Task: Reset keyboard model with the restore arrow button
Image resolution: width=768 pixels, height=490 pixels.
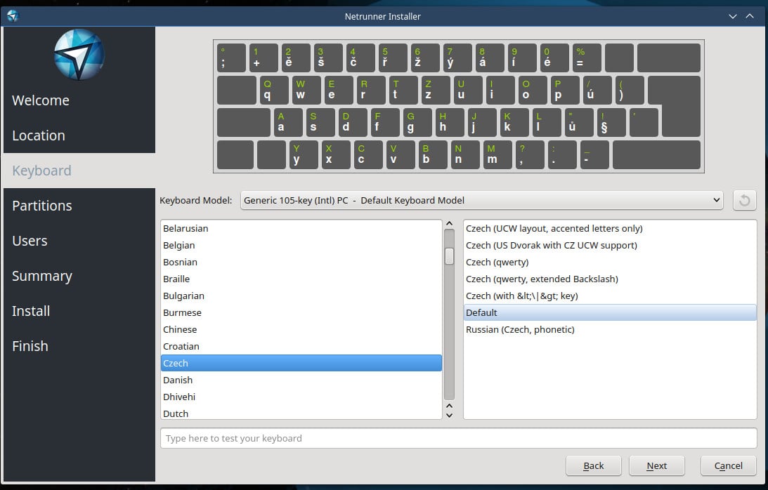Action: [x=745, y=200]
